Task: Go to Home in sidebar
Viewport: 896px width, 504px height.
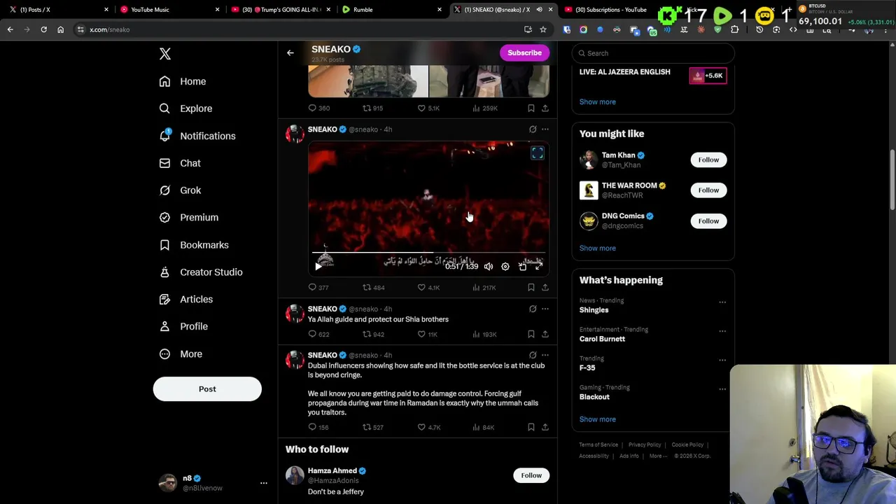Action: coord(183,81)
